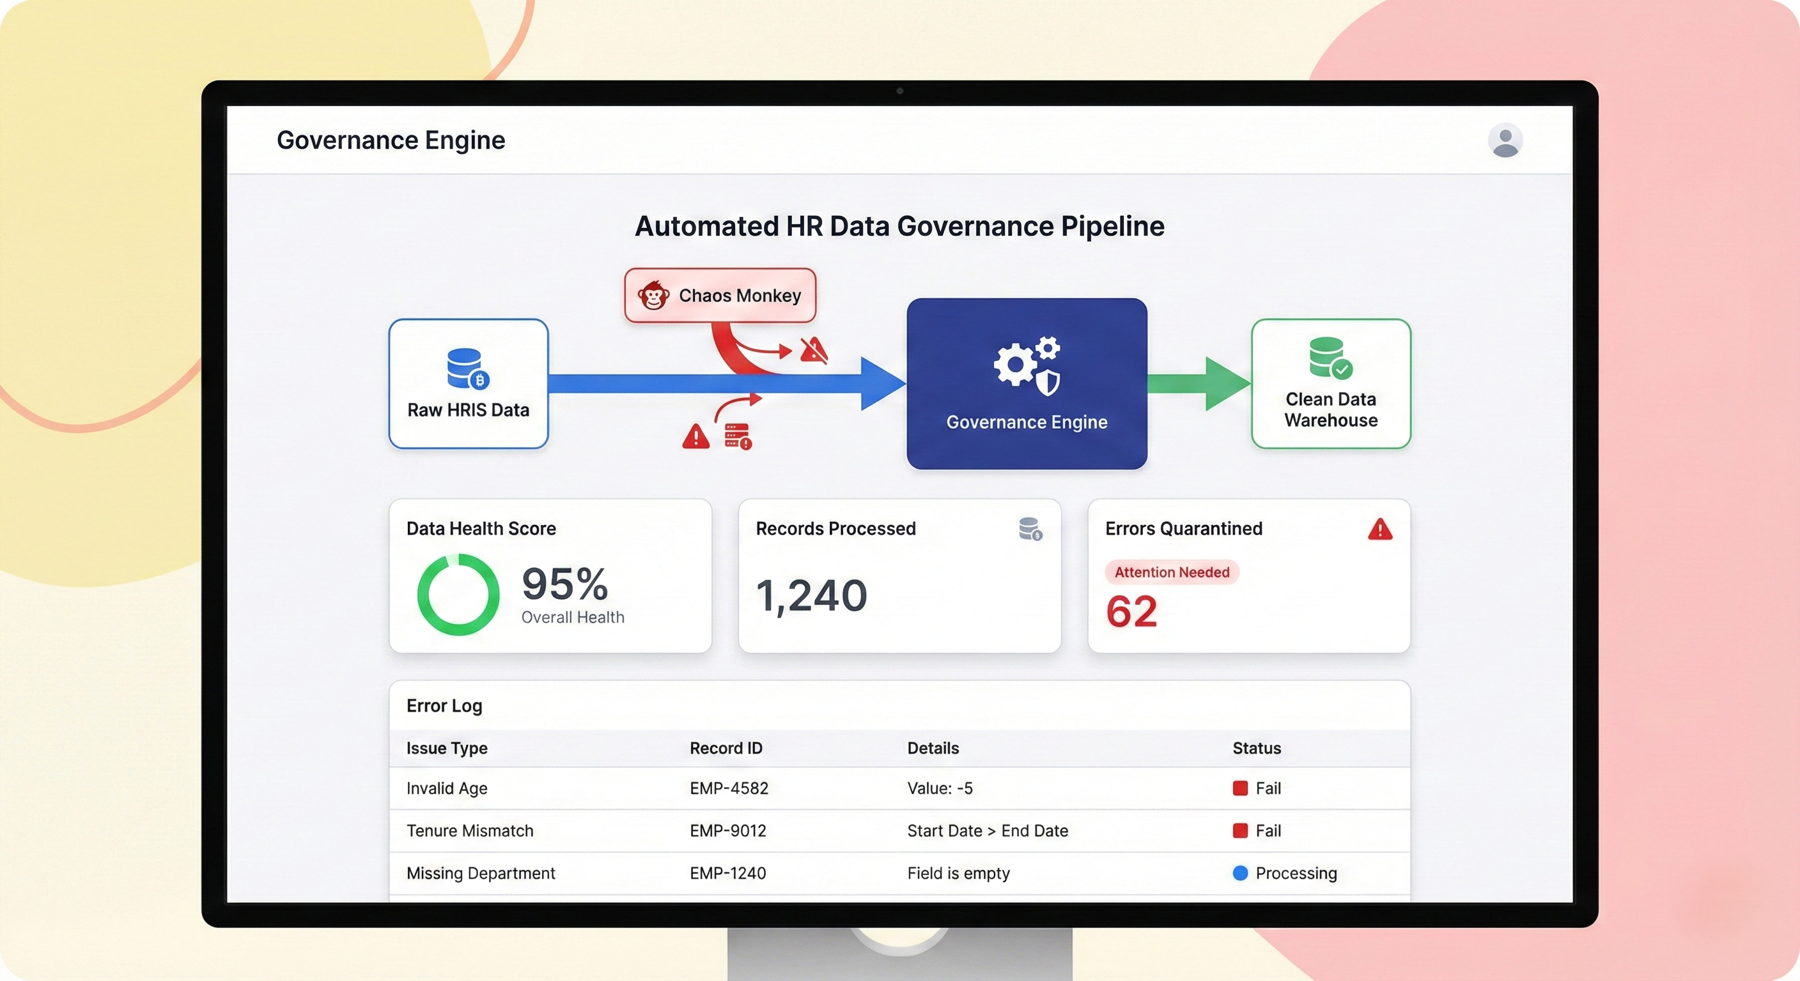
Task: Click the Chaos Monkey label button
Action: tap(740, 295)
